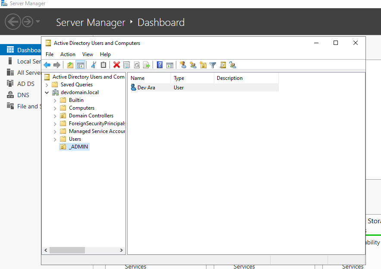
Task: Select the Builtin folder
Action: pyautogui.click(x=76, y=100)
